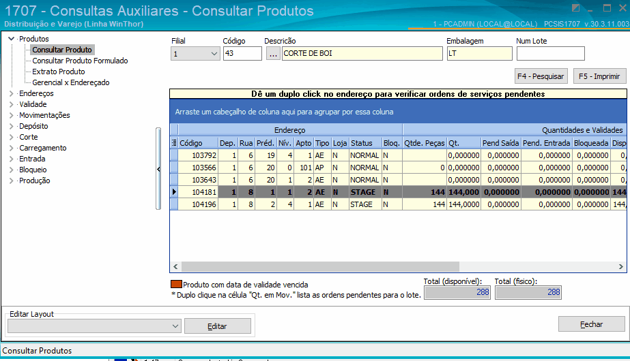
Task: Sort by Qtde. Peças column header
Action: 425,143
